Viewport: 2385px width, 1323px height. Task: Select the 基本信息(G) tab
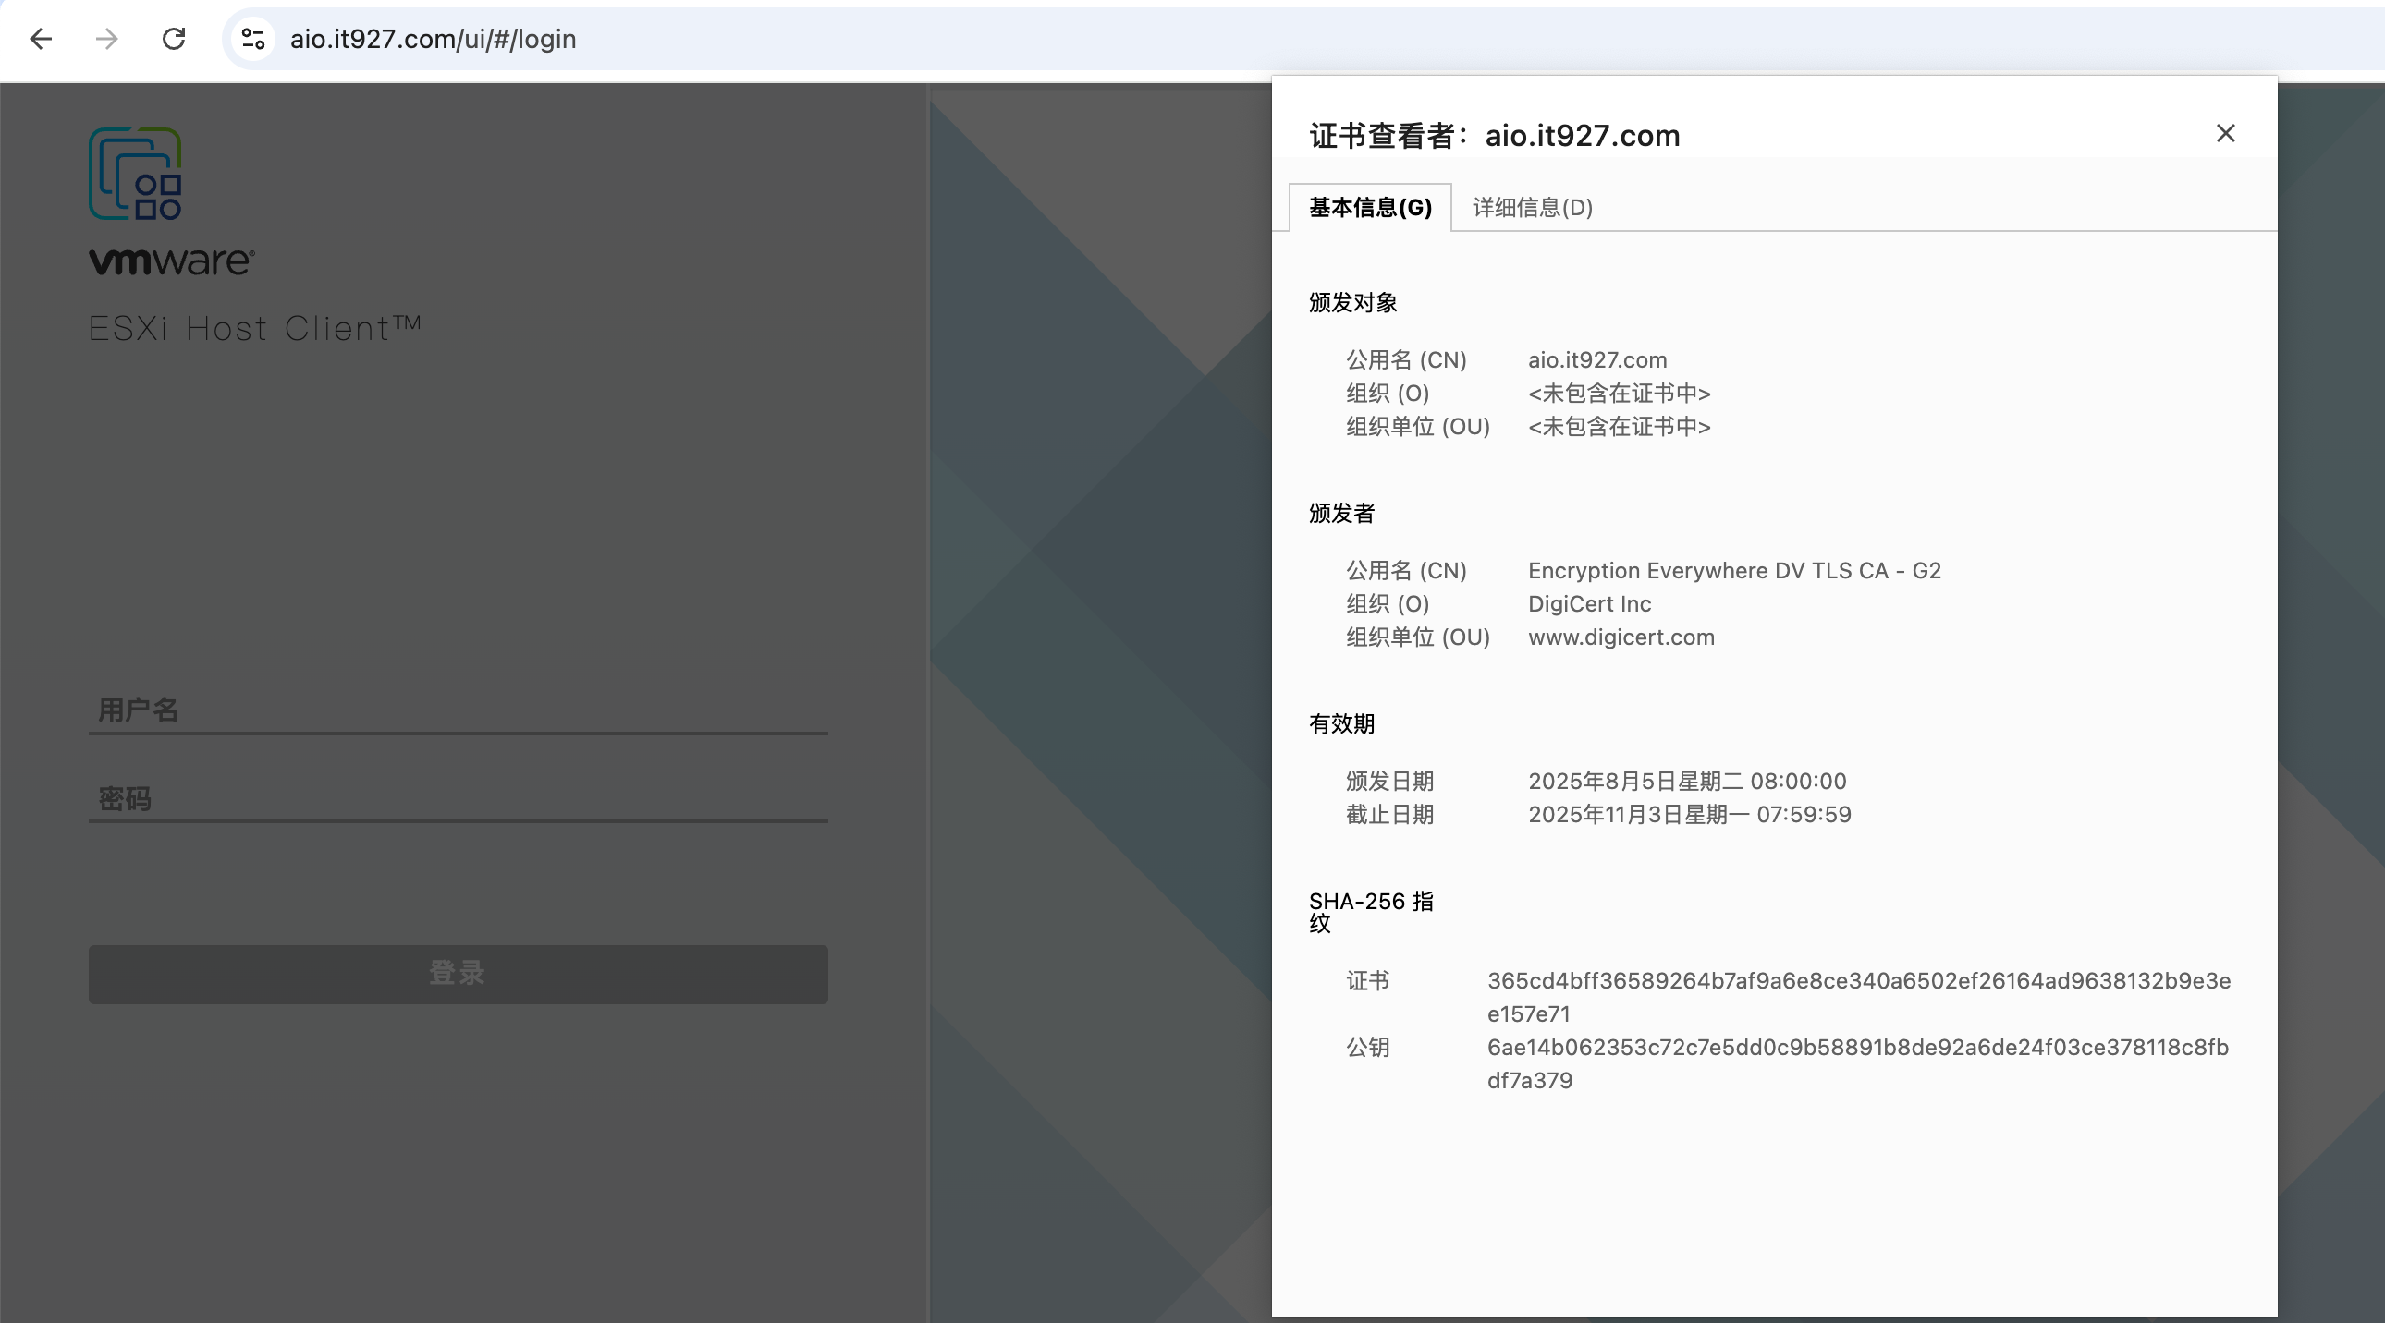[x=1370, y=207]
